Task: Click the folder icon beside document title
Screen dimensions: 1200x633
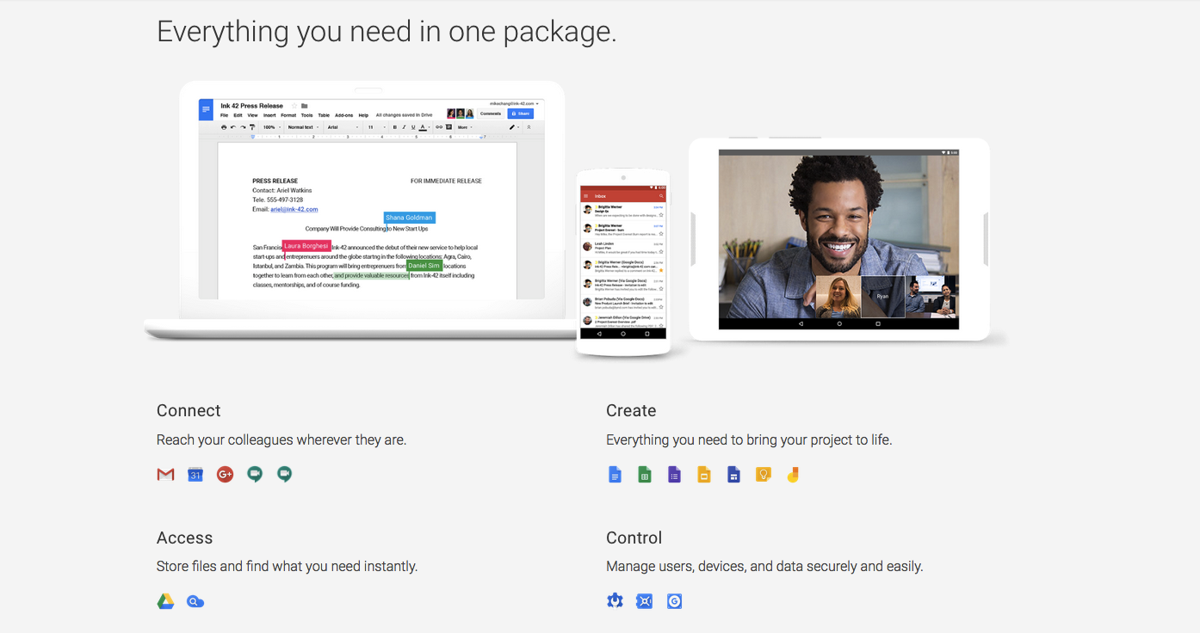Action: pos(305,106)
